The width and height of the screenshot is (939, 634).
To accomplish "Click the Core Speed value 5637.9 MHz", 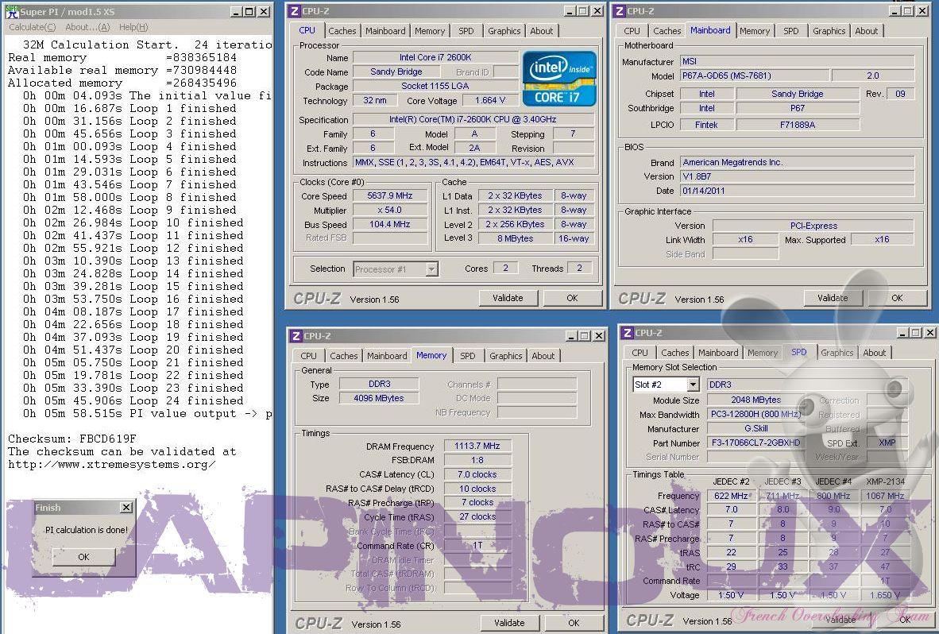I will click(390, 195).
